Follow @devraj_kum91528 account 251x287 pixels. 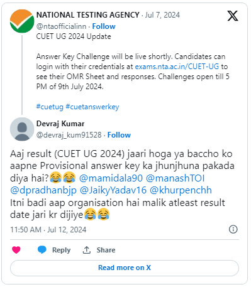click(x=119, y=135)
